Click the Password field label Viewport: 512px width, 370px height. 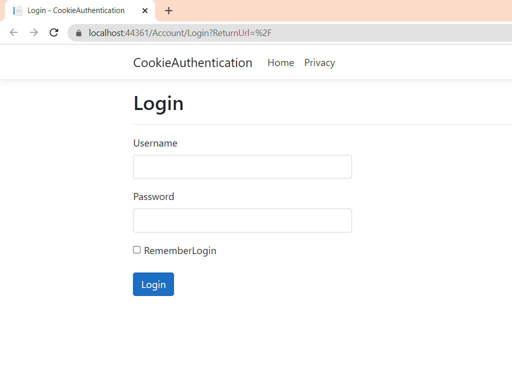(153, 196)
